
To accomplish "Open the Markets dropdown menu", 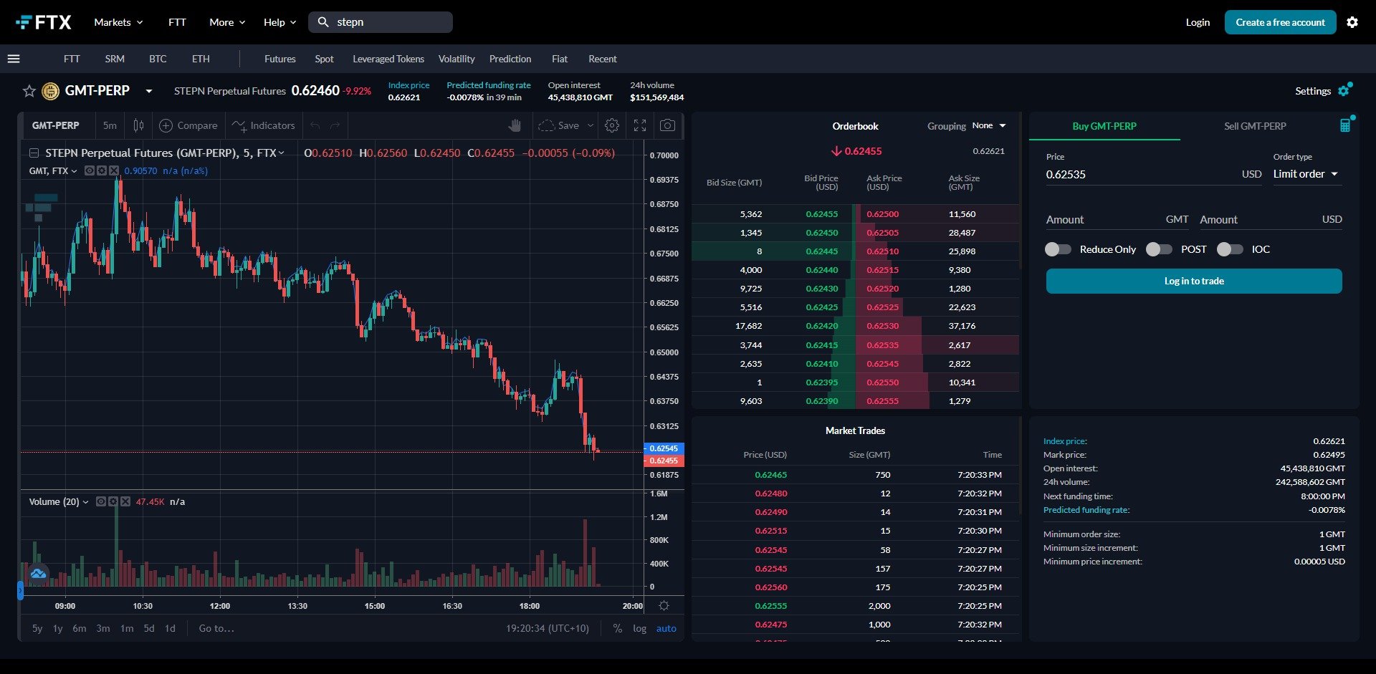I will click(118, 22).
